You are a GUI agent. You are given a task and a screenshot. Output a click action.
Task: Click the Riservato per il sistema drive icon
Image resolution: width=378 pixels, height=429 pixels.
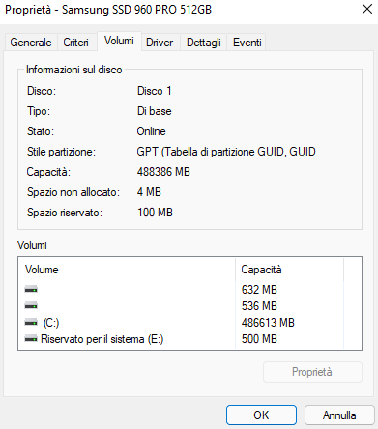click(x=31, y=338)
